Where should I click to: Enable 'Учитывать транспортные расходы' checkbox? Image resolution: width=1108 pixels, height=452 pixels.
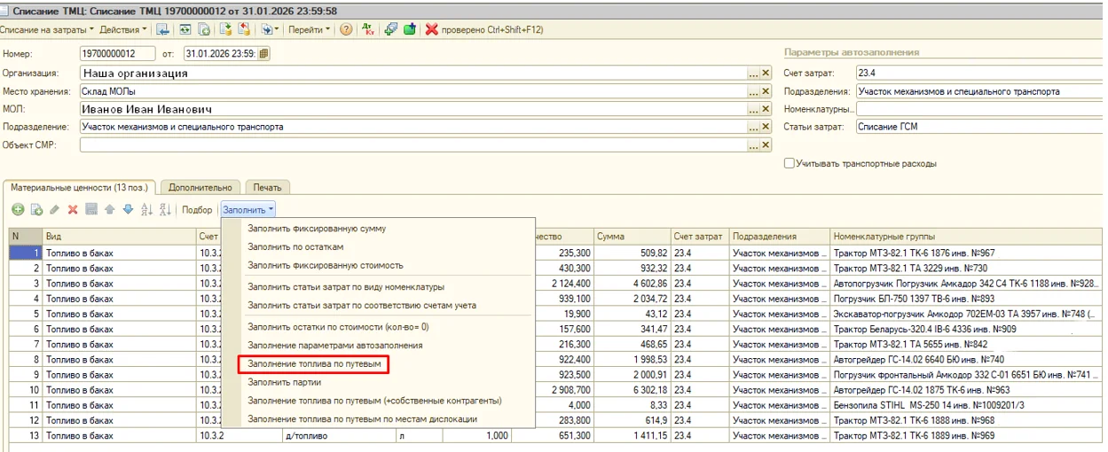coord(790,164)
